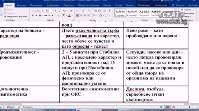The image size is (199, 111).
Task: Click the multilevel list icon
Action: point(89,11)
